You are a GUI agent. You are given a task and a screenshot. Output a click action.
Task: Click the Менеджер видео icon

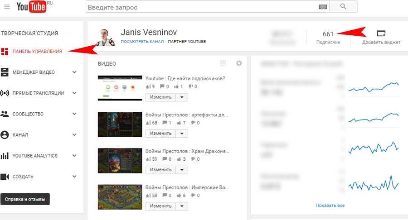(5, 72)
